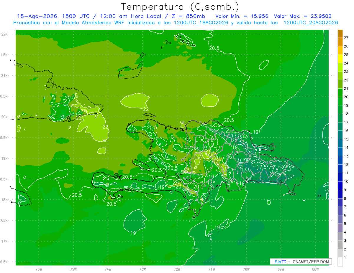Select '1200UTC_20AGO2026' valid-until timestamp

[x=311, y=23]
